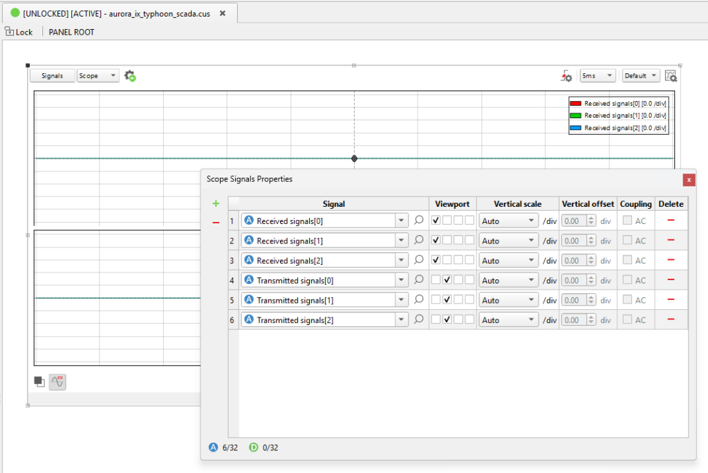Expand the Default preset dropdown
The height and width of the screenshot is (473, 708).
pyautogui.click(x=640, y=76)
